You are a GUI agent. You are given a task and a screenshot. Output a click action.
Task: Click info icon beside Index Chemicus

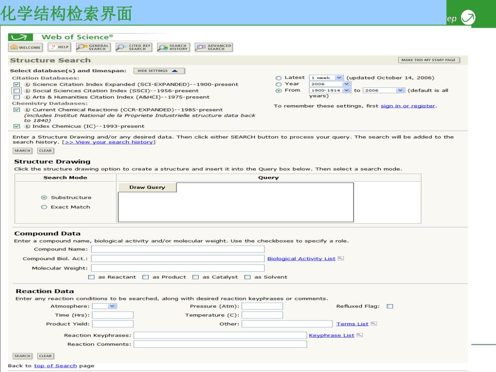(x=28, y=126)
